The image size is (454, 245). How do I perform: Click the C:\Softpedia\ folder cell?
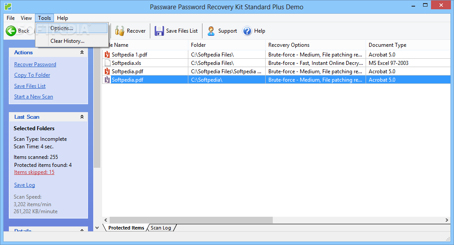click(x=227, y=79)
